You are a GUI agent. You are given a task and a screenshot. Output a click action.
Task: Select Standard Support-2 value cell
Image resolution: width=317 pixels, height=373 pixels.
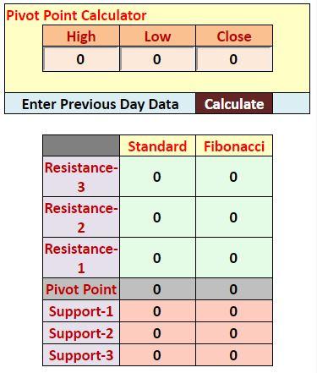click(158, 333)
